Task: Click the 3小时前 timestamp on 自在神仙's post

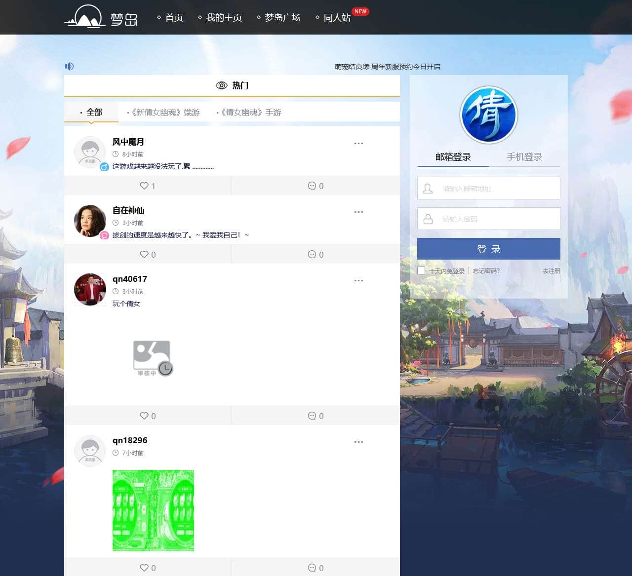Action: 133,223
